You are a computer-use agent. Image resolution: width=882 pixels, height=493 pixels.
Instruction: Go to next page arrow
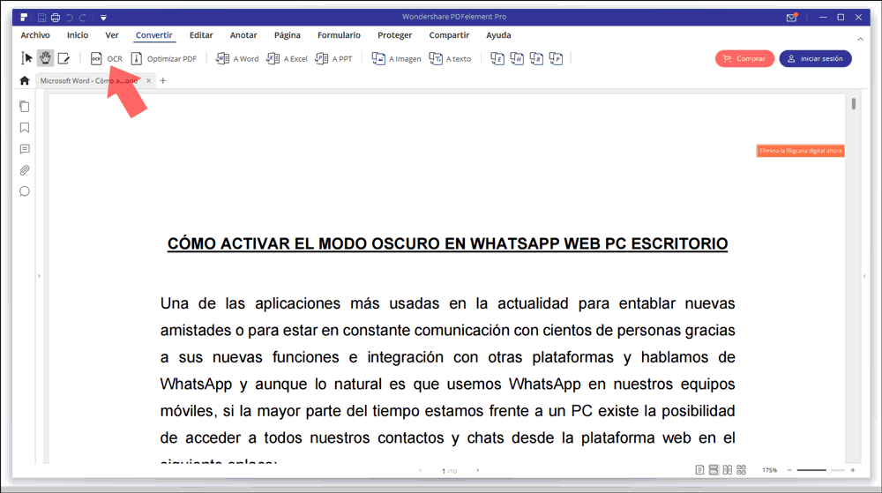pos(478,470)
